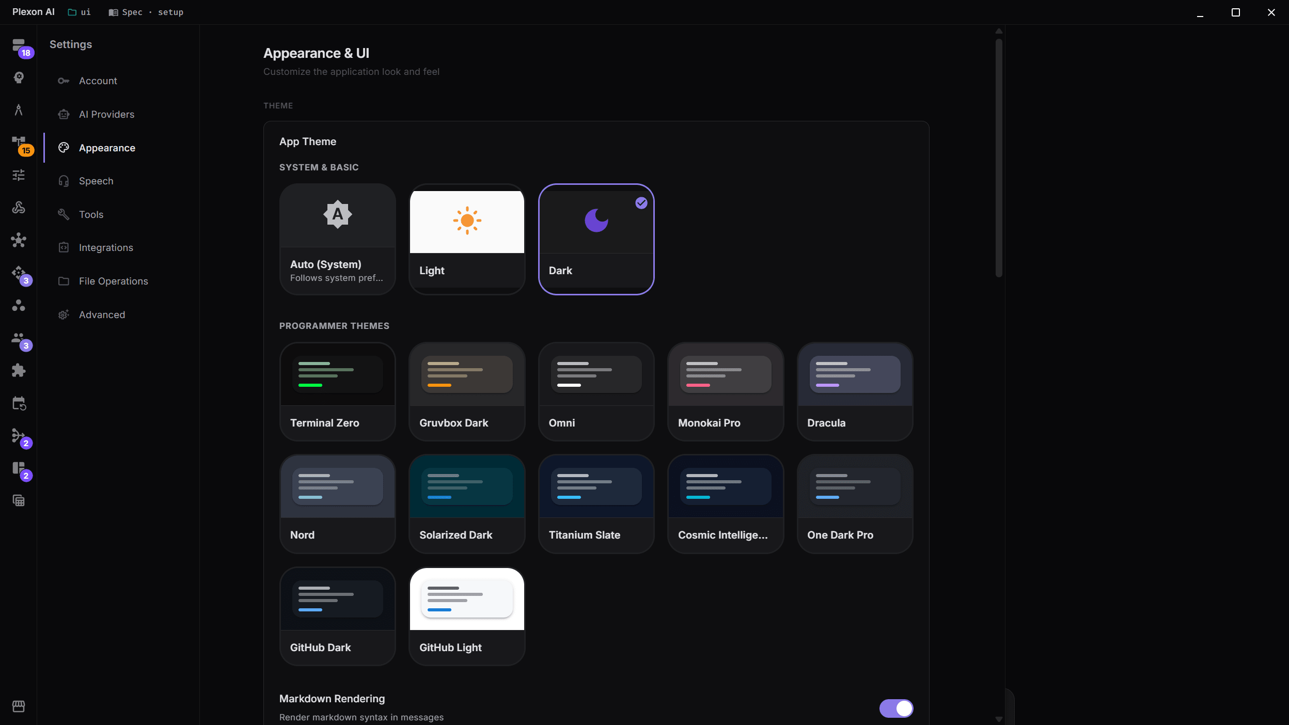Click the tuning sliders icon in sidebar
Viewport: 1289px width, 725px height.
pyautogui.click(x=19, y=175)
